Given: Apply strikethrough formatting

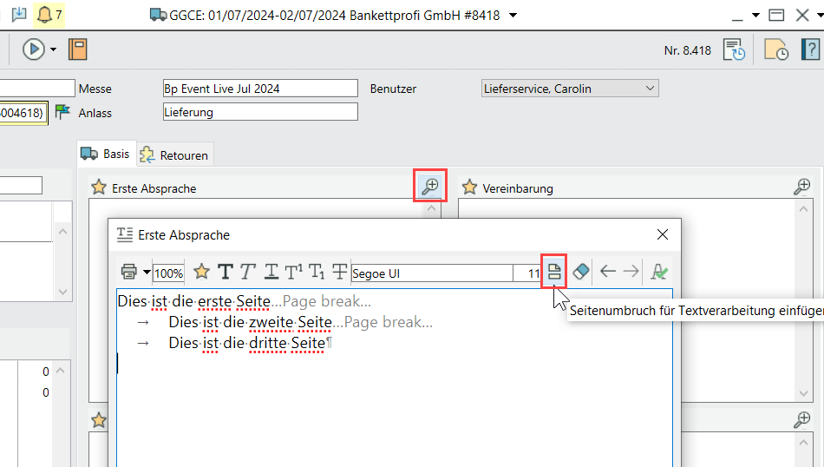Looking at the screenshot, I should 339,272.
